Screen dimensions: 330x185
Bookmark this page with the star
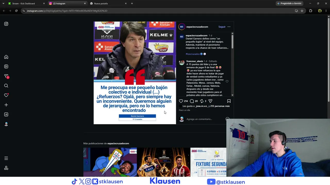click(302, 11)
